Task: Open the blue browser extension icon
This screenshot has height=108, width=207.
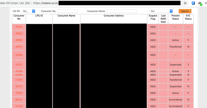Action: tap(193, 3)
